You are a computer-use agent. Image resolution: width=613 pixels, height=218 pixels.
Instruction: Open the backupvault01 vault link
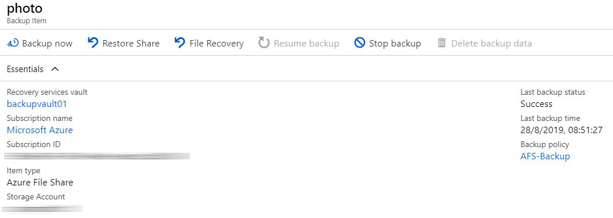[x=37, y=104]
